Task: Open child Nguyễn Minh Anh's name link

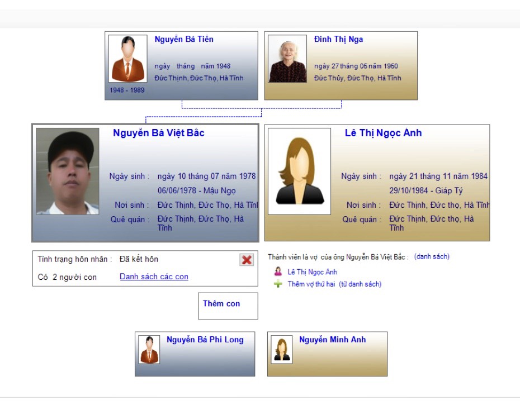Action: tap(332, 340)
